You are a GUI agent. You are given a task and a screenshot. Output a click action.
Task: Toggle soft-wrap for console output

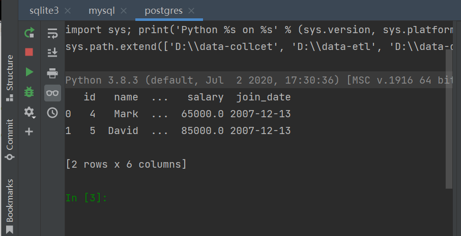(x=52, y=34)
